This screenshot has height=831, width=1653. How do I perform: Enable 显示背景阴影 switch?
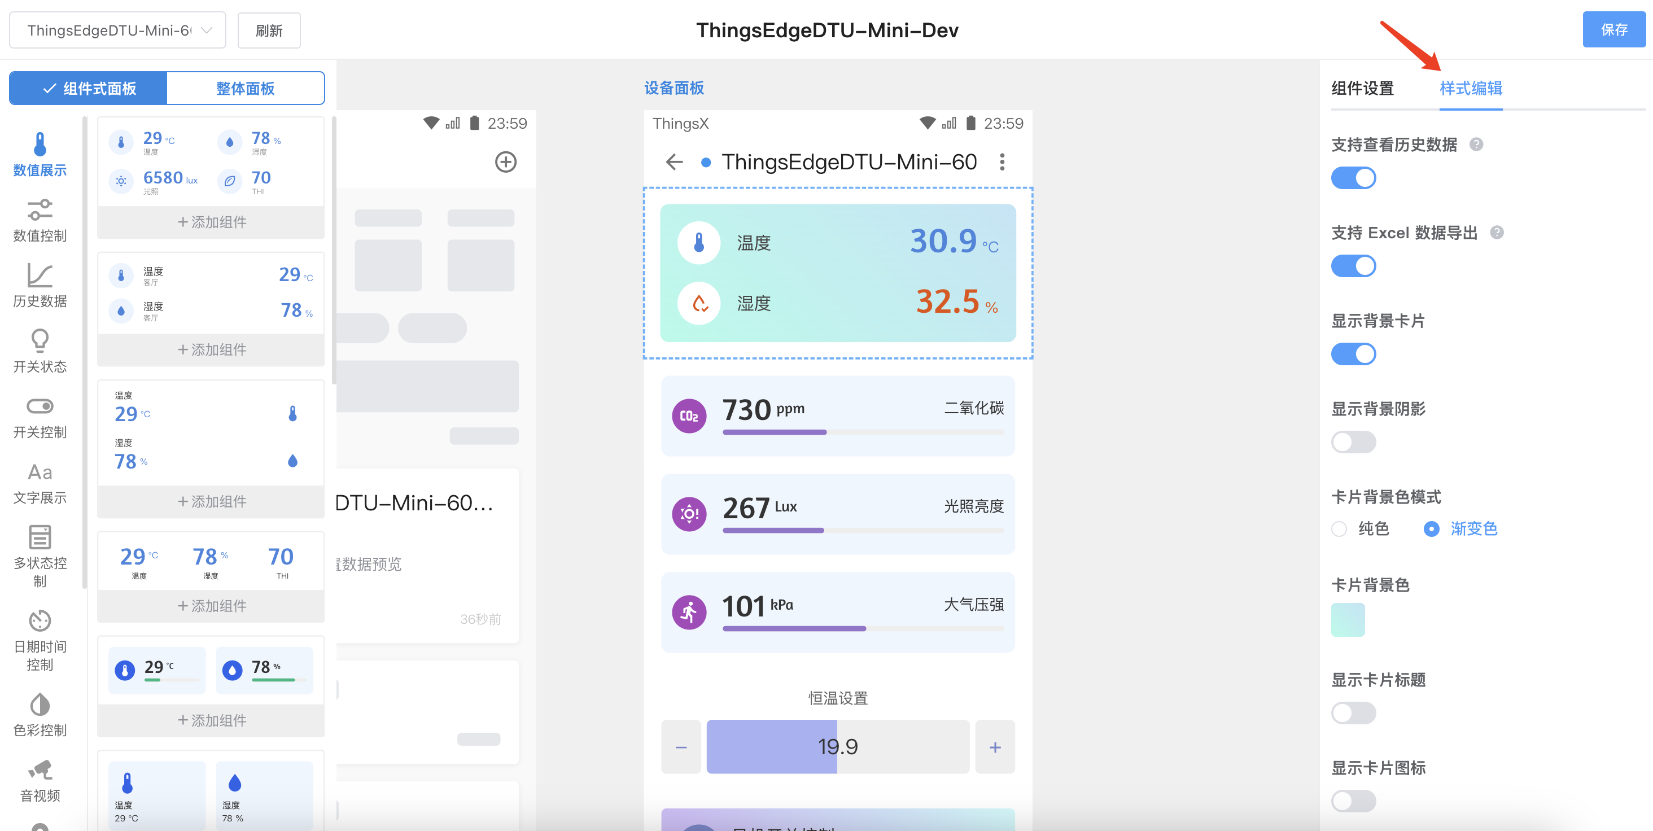pos(1353,441)
